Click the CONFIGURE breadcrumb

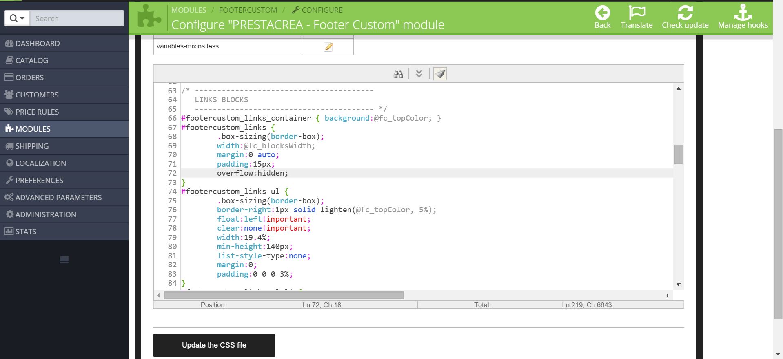[x=318, y=10]
